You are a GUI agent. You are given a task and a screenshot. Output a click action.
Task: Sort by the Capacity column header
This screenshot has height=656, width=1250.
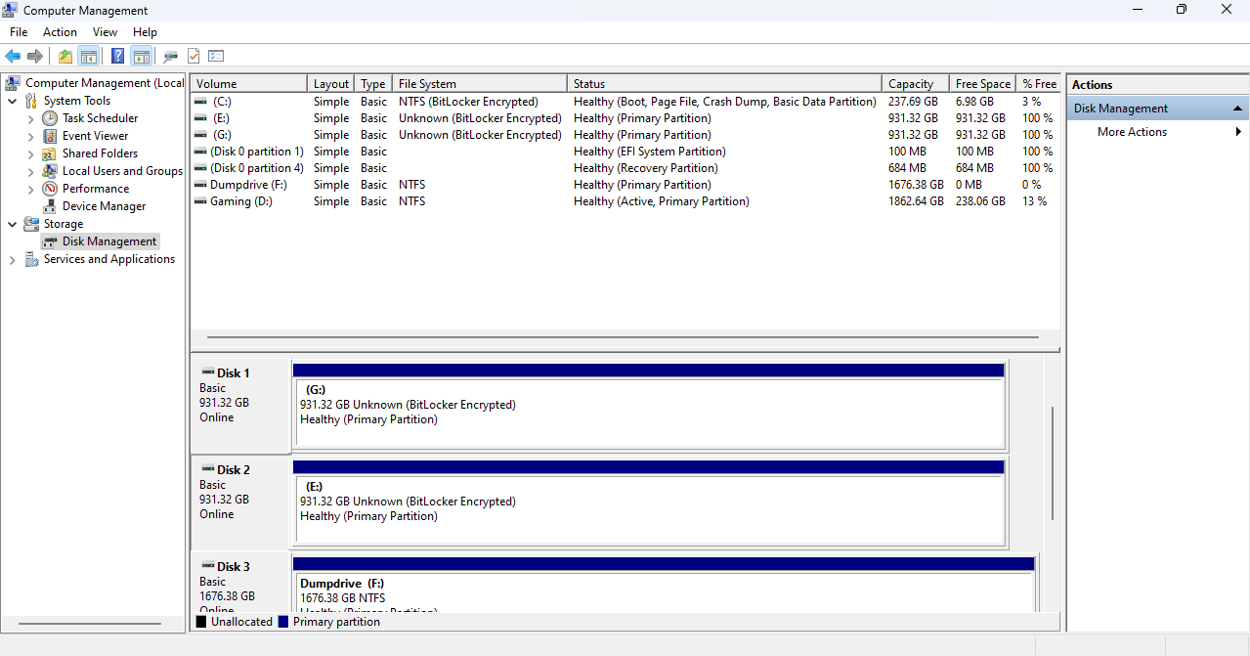(916, 84)
